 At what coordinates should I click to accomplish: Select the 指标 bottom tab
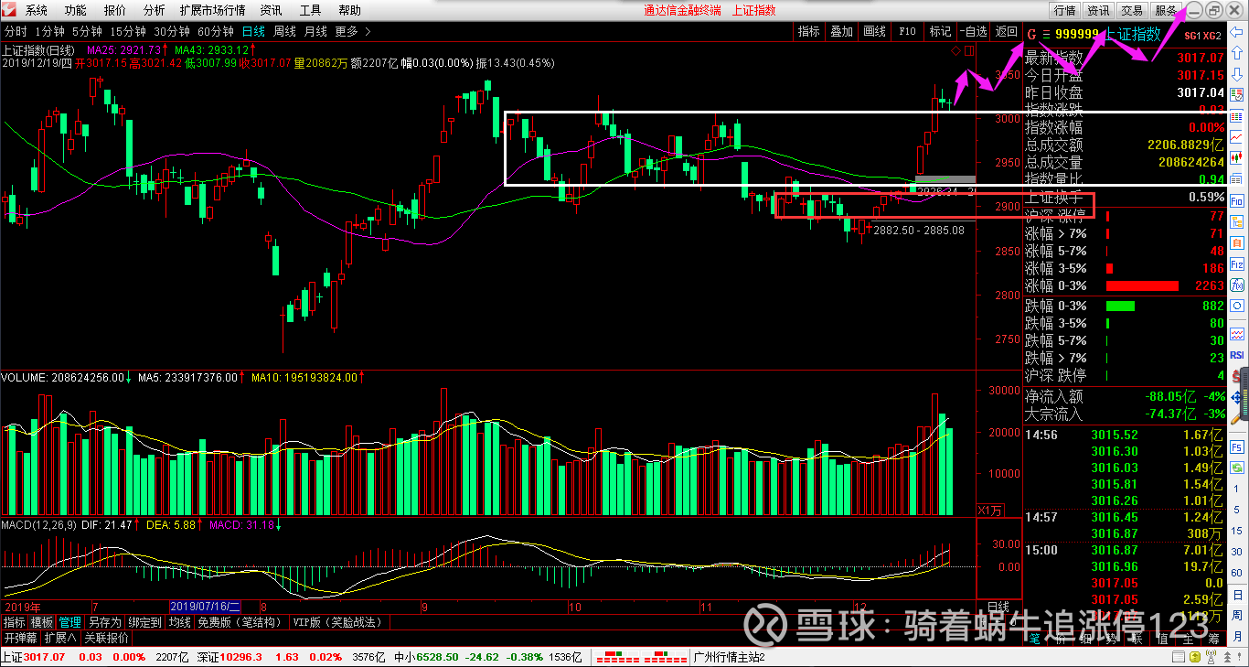click(x=15, y=622)
